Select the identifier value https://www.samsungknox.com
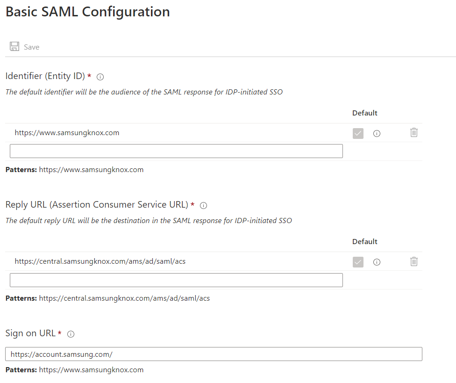 tap(67, 132)
